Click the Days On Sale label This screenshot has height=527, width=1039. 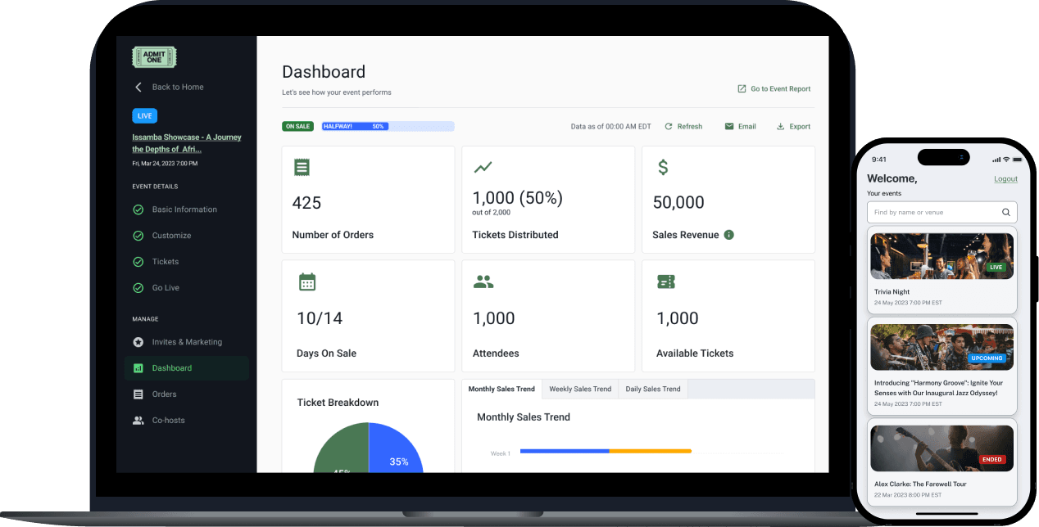pos(326,354)
